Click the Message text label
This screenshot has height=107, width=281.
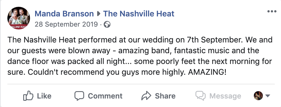click(x=225, y=96)
